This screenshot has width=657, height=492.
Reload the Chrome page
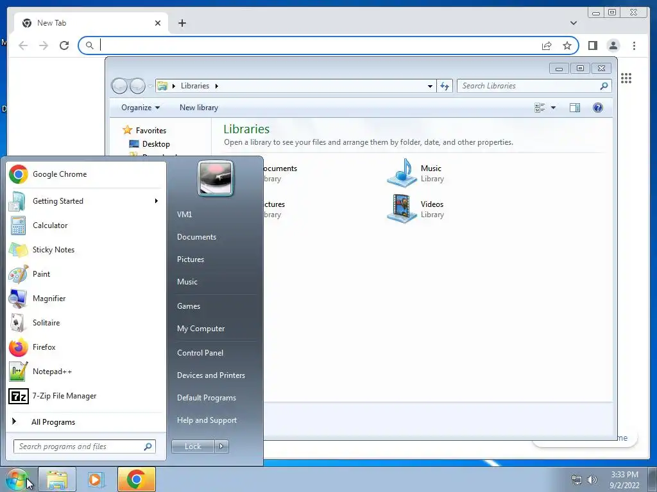pos(64,45)
